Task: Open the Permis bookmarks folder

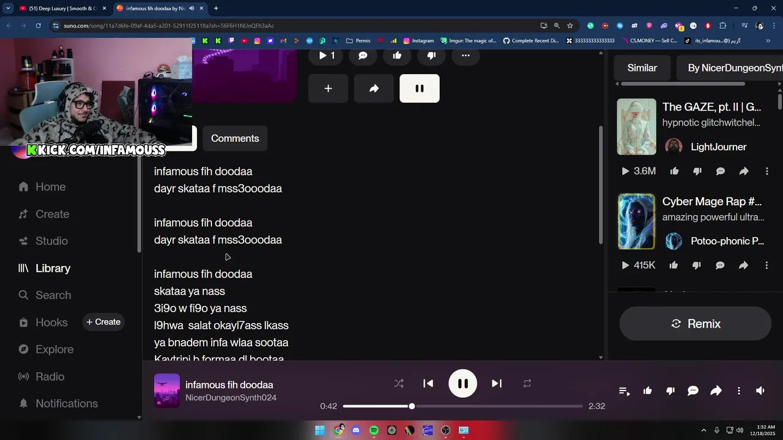Action: pos(358,41)
